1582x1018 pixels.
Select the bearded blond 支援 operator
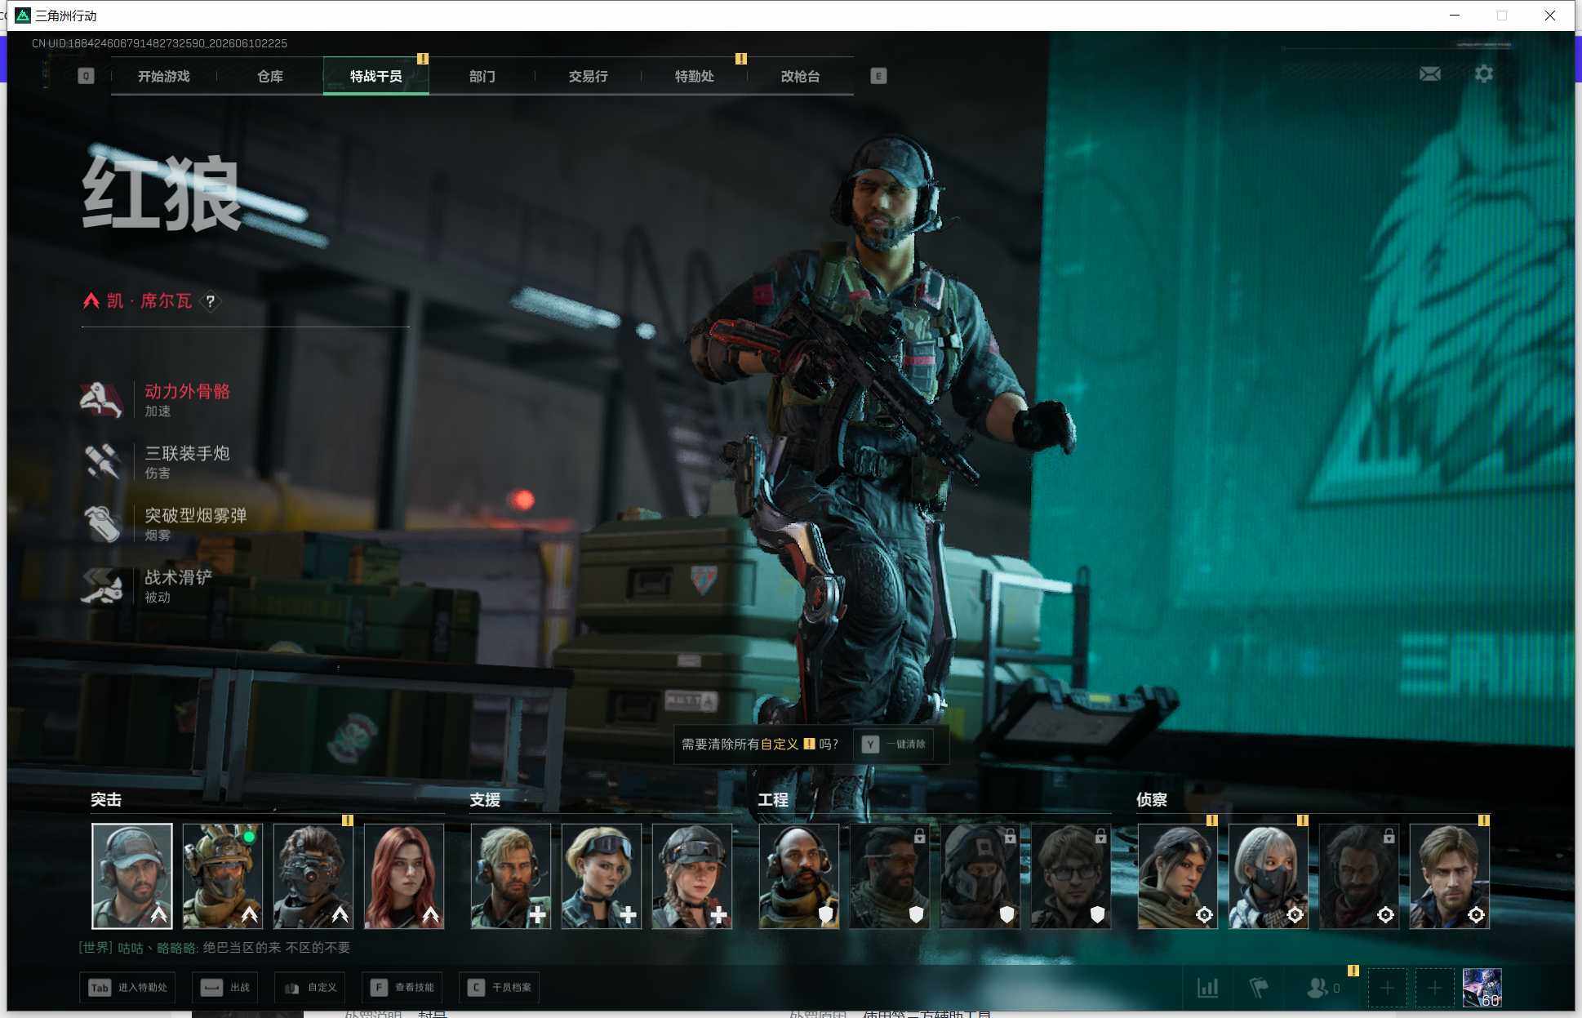click(x=511, y=876)
